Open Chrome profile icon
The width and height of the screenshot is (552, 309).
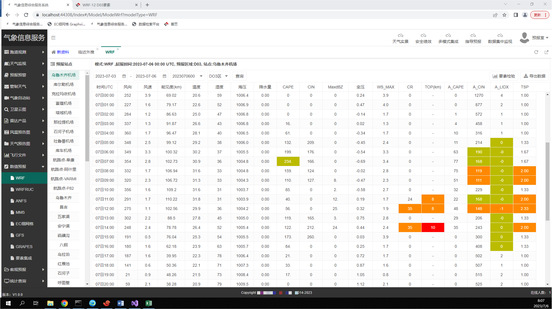coord(525,15)
